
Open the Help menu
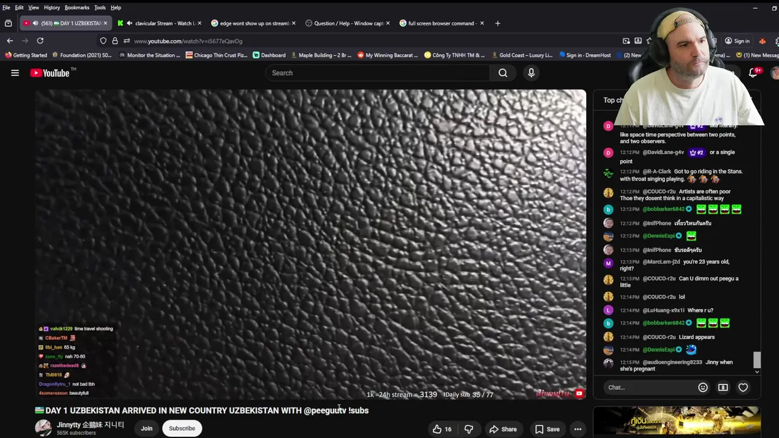click(x=116, y=7)
